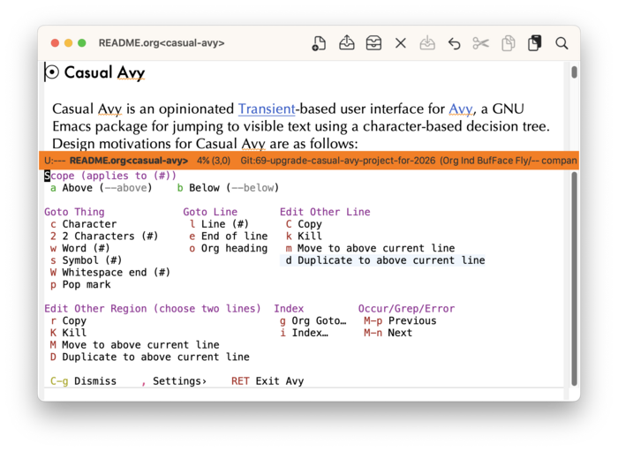Choose End of line entry
This screenshot has height=451, width=618.
(228, 237)
